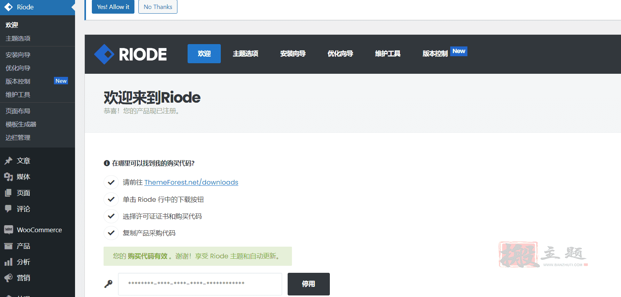Click the No Thanks button

[158, 7]
